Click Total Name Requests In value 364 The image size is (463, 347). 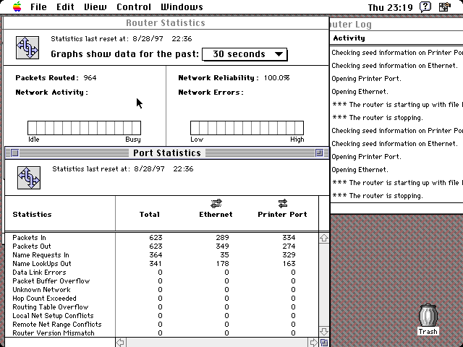[x=156, y=255]
